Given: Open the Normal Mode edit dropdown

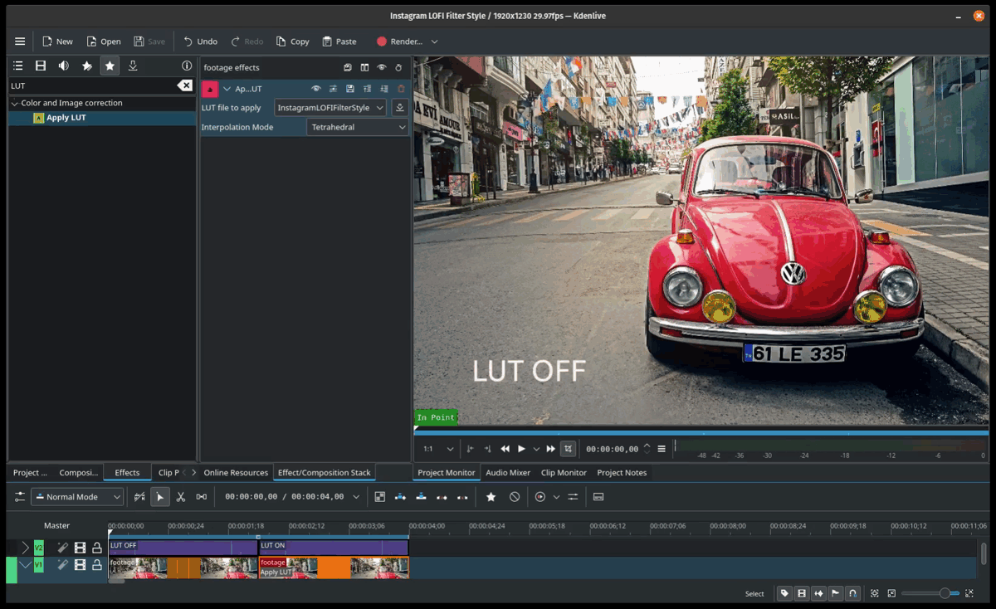Looking at the screenshot, I should (x=77, y=497).
